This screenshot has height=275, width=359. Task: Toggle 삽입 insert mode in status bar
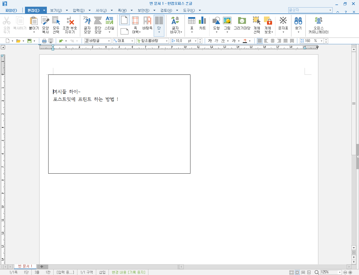102,272
